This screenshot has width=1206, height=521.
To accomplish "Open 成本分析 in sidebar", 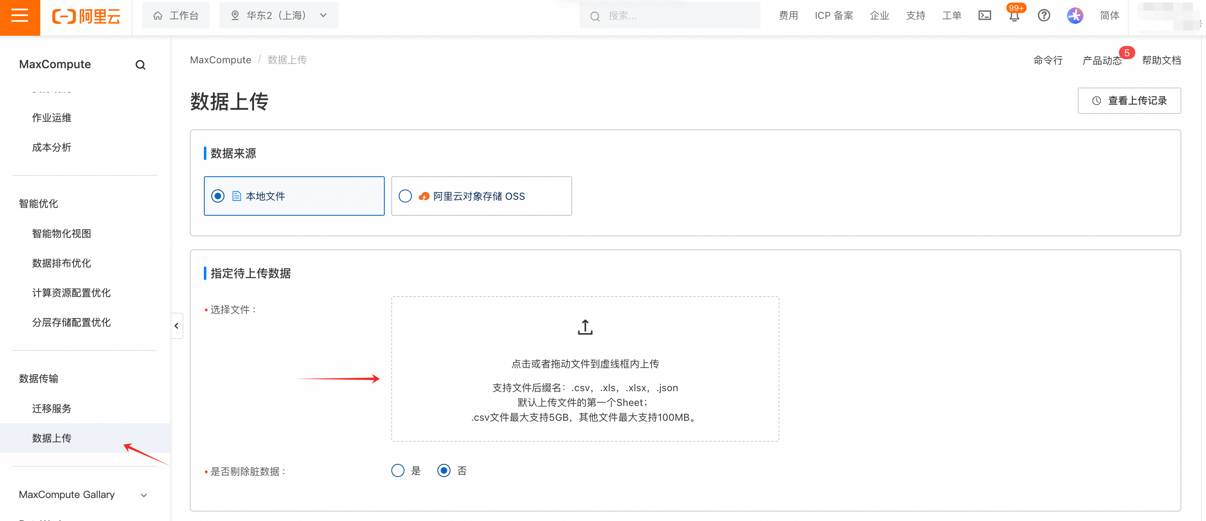I will point(51,148).
